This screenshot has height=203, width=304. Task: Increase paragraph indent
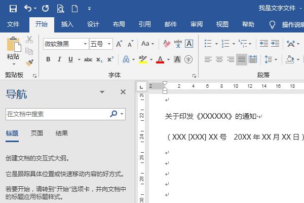pyautogui.click(x=275, y=44)
